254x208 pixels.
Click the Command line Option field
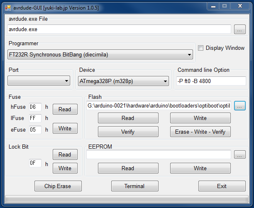pyautogui.click(x=211, y=81)
